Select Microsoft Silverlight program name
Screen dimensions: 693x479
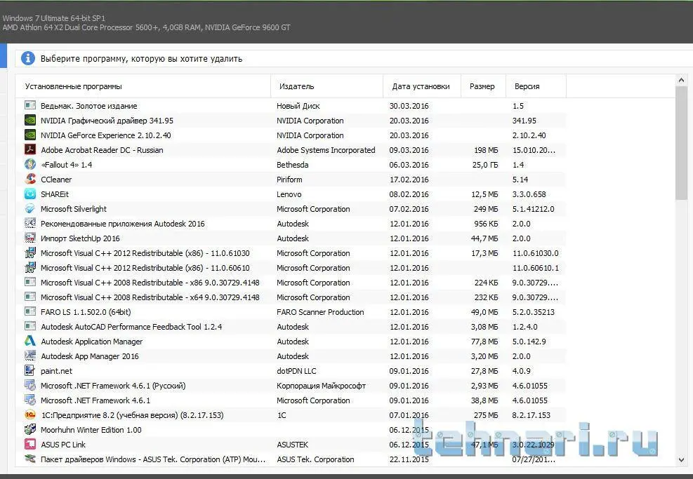point(74,209)
